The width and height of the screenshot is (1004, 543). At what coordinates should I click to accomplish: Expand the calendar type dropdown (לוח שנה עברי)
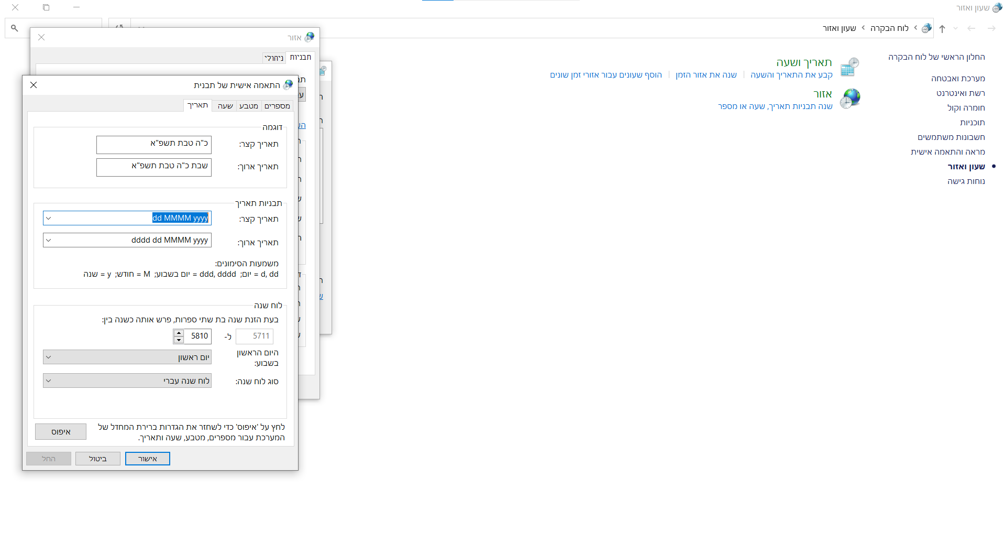pyautogui.click(x=127, y=381)
